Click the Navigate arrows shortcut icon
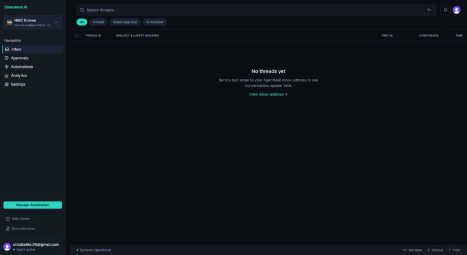The image size is (467, 255). tap(405, 250)
